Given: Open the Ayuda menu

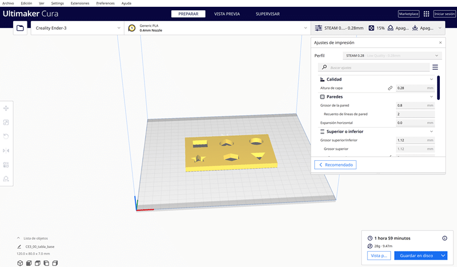Looking at the screenshot, I should tap(126, 3).
